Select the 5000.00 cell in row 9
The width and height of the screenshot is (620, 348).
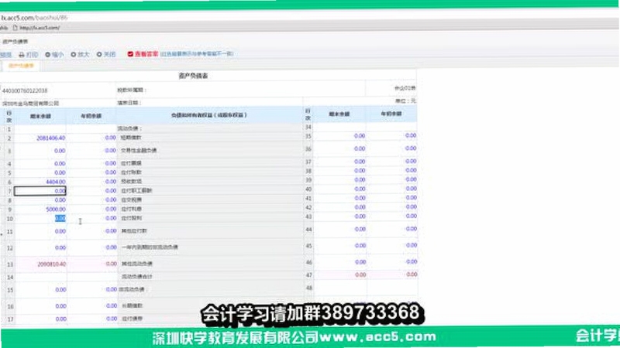(x=41, y=210)
